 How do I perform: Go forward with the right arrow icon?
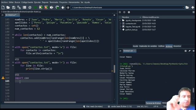click(68, 8)
